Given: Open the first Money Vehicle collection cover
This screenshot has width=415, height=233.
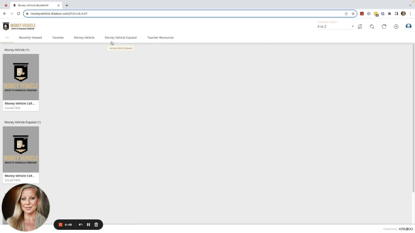Looking at the screenshot, I should click(21, 77).
